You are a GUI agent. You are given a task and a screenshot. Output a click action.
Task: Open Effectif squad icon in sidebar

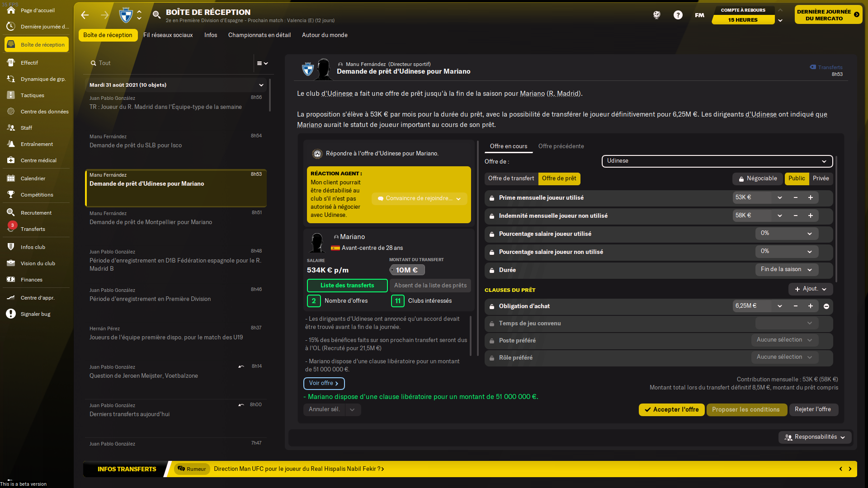click(x=11, y=63)
